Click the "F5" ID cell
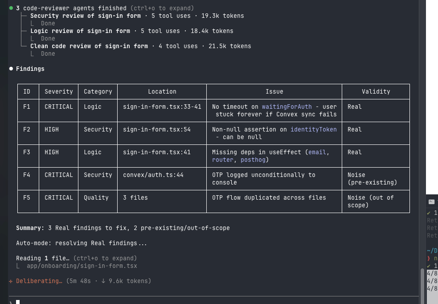The width and height of the screenshot is (438, 304). 27,197
